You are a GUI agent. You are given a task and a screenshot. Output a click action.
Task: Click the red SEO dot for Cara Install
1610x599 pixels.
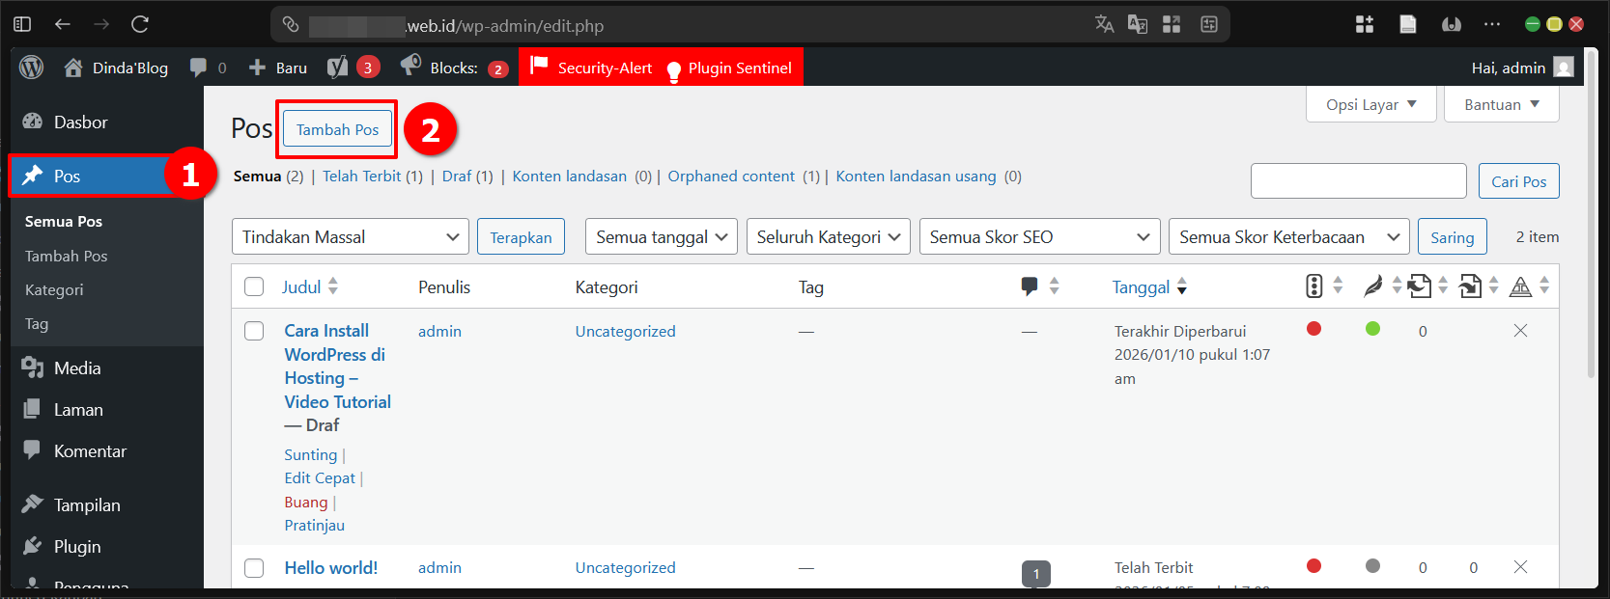pyautogui.click(x=1313, y=329)
